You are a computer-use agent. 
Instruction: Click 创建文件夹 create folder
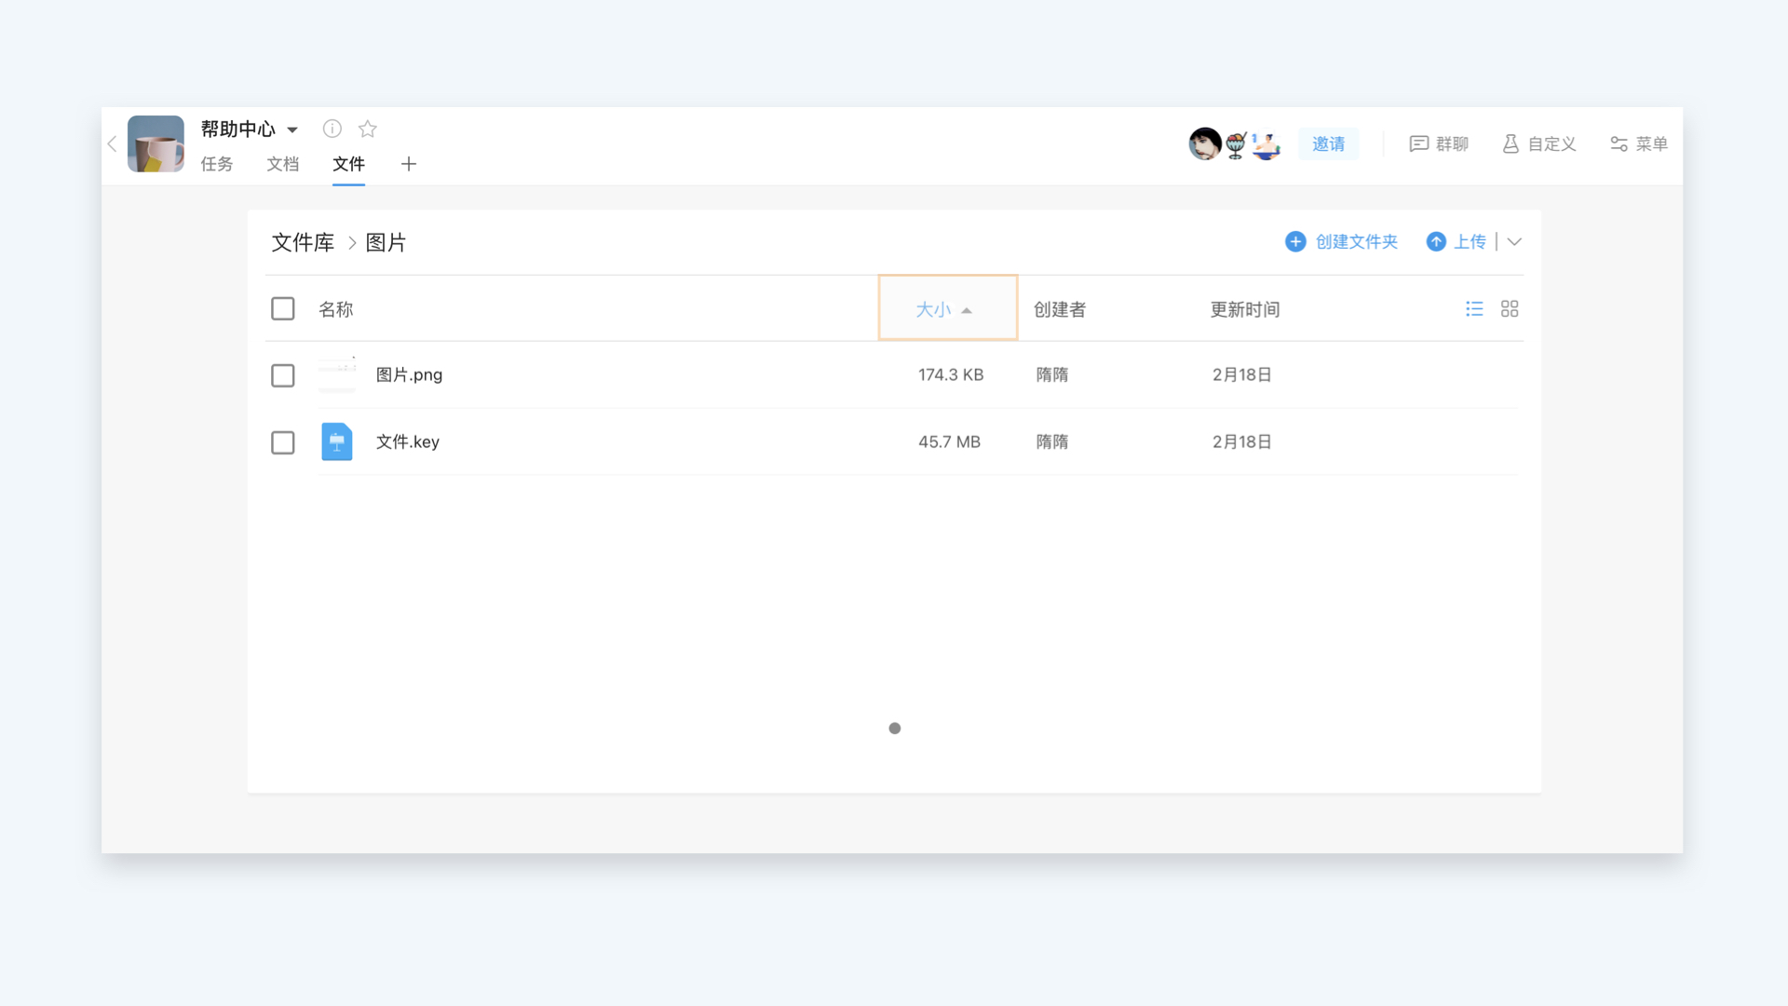[1342, 242]
